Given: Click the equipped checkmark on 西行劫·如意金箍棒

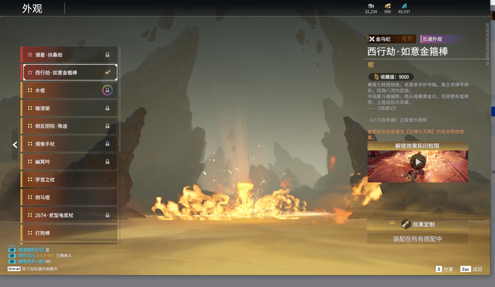Looking at the screenshot, I should (108, 72).
